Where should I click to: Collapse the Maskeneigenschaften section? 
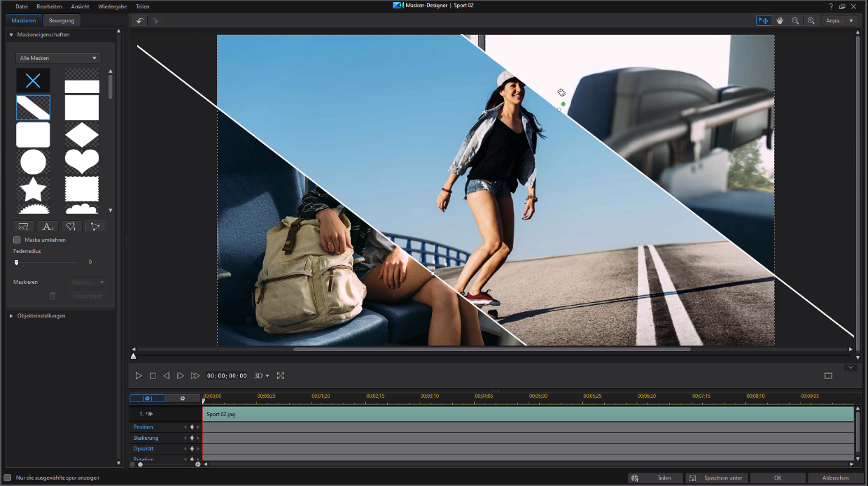(x=11, y=34)
